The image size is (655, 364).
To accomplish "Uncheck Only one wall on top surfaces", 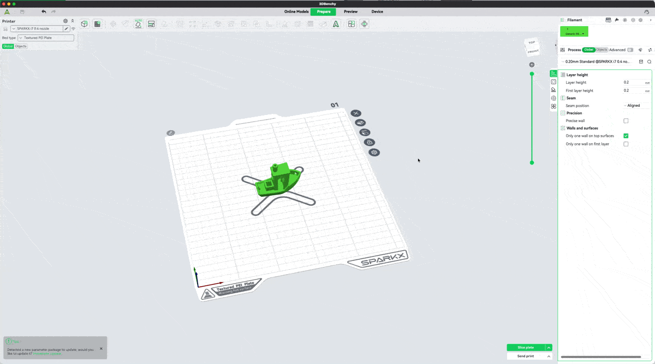I will [x=626, y=136].
